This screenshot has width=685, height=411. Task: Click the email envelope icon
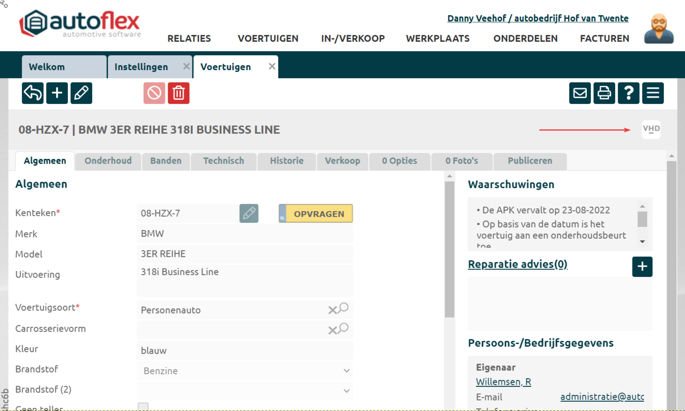click(580, 93)
